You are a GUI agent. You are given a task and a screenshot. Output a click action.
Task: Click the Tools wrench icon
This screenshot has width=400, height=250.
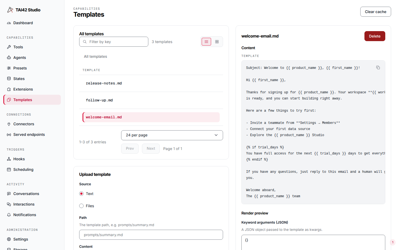(9, 47)
